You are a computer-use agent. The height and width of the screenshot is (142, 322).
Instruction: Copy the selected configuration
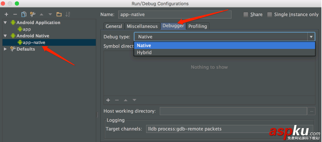pos(24,14)
